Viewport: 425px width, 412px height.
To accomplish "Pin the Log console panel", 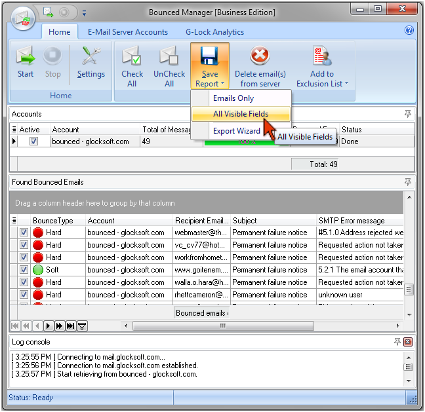I will click(x=397, y=342).
